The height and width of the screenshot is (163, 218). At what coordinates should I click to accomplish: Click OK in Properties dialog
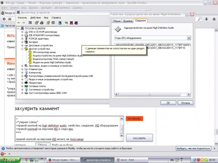168,103
